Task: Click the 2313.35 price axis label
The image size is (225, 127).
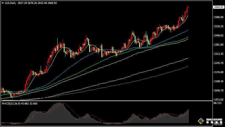Action: 219,54
